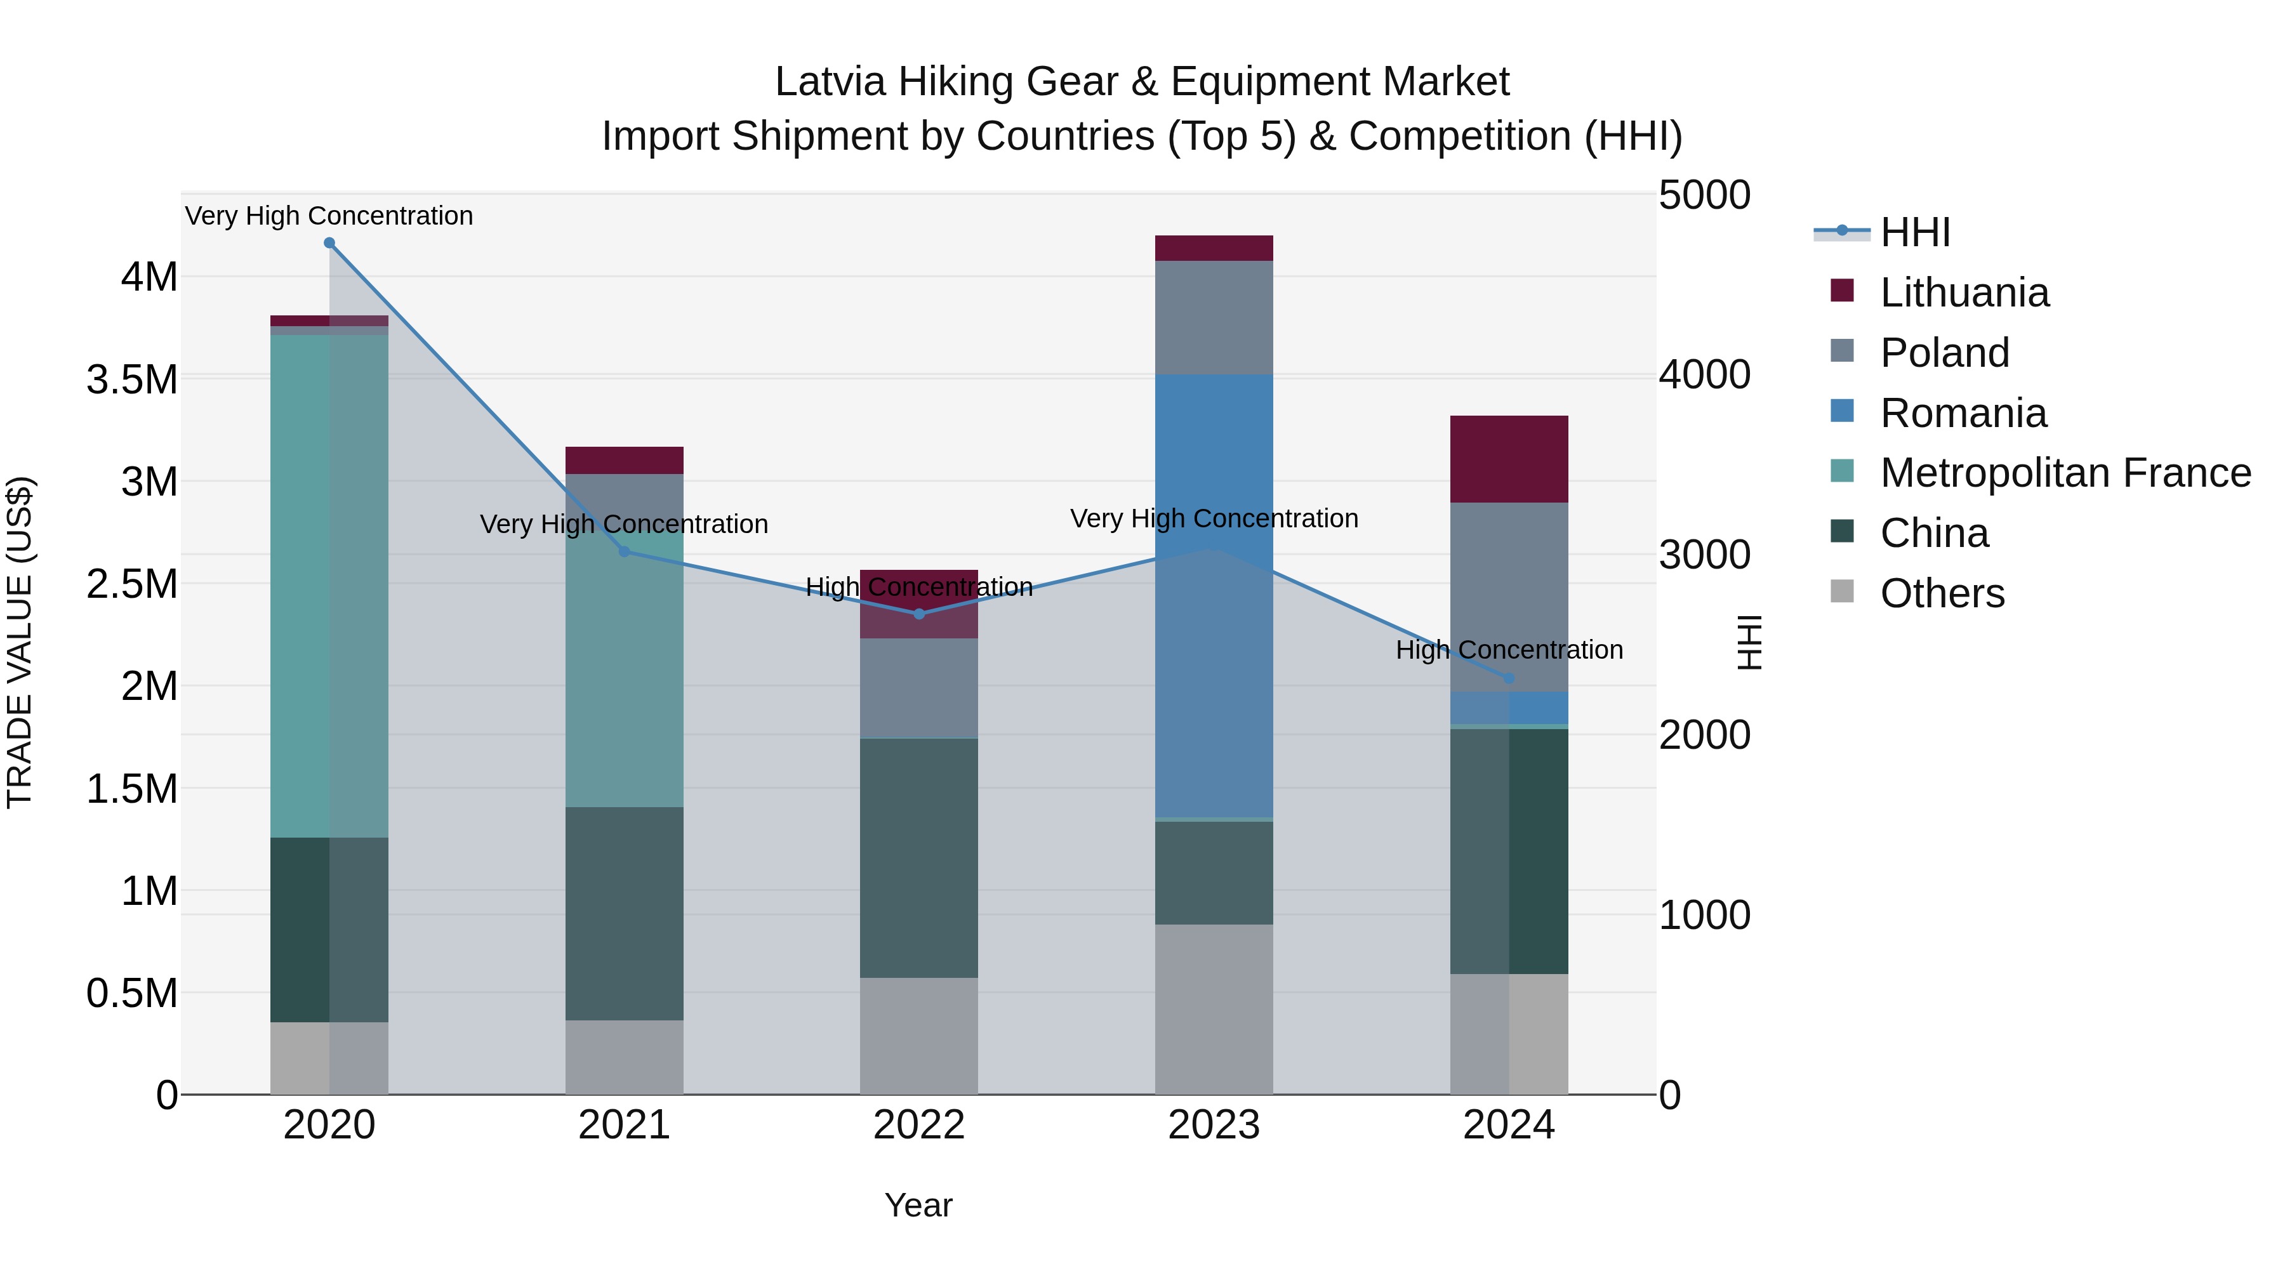The image size is (2285, 1285).
Task: Toggle the China legend entry
Action: coord(1909,533)
